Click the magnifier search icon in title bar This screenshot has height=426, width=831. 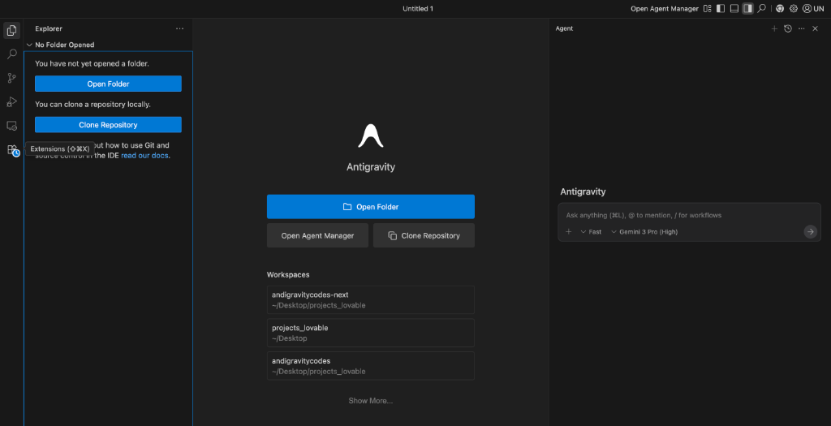click(761, 8)
